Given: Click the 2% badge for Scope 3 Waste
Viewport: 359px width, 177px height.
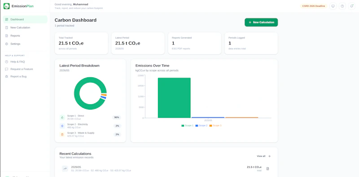Looking at the screenshot, I should (117, 134).
